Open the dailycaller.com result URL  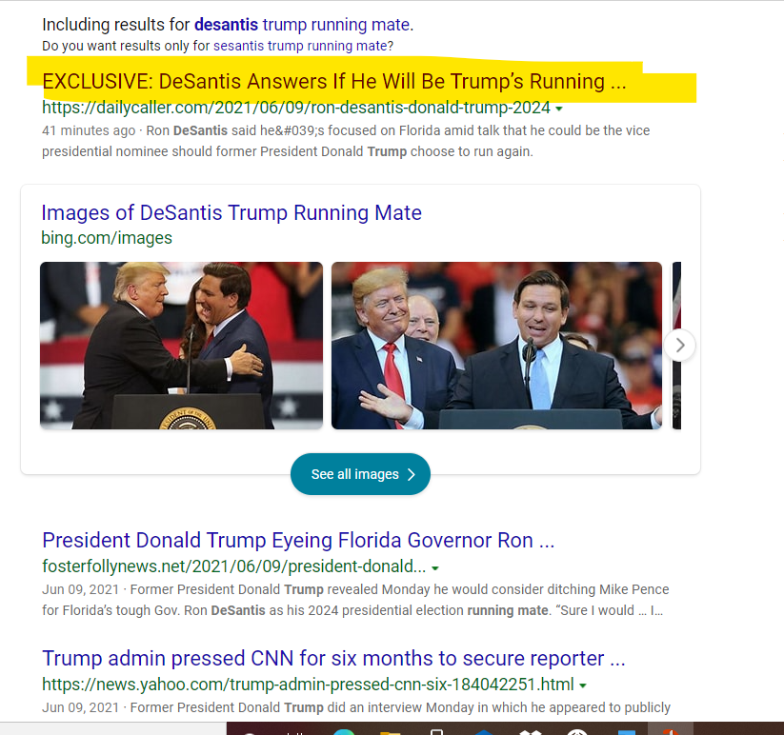[x=296, y=108]
